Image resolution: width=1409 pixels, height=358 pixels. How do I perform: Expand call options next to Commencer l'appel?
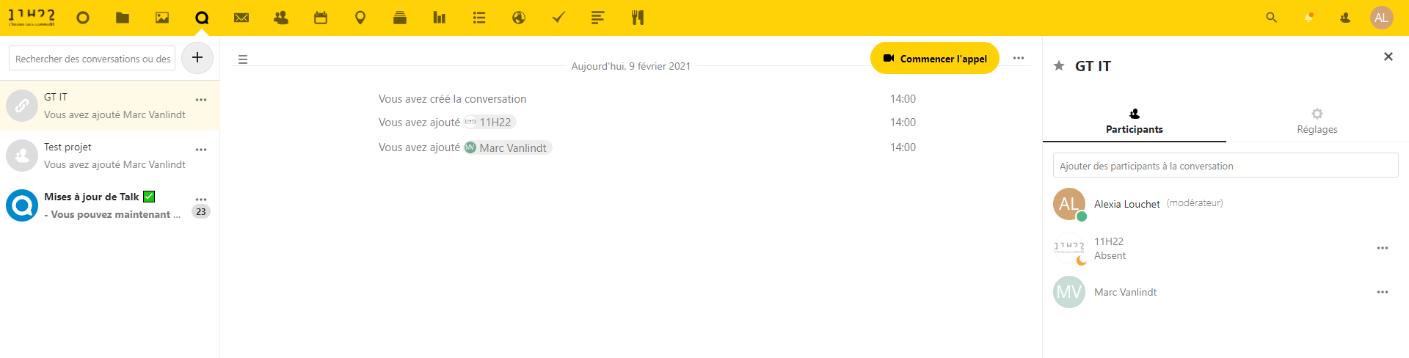tap(1019, 58)
